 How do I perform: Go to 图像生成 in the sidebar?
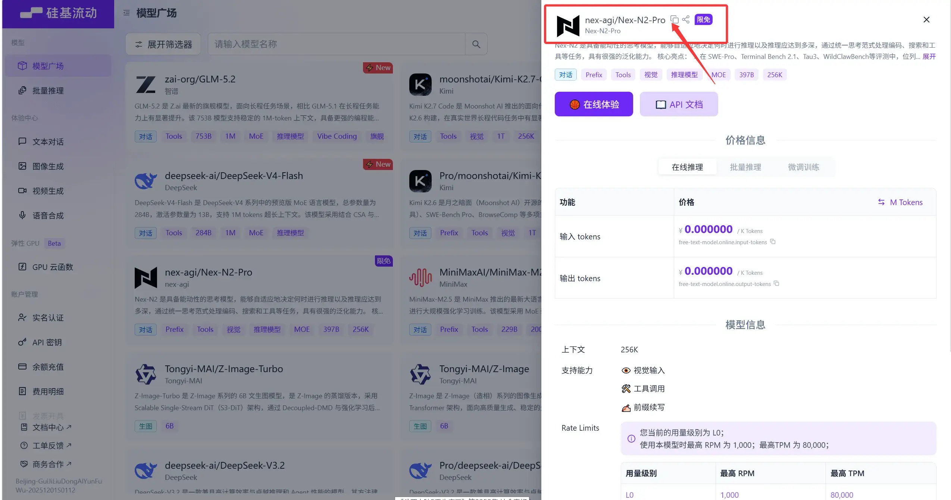[58, 166]
